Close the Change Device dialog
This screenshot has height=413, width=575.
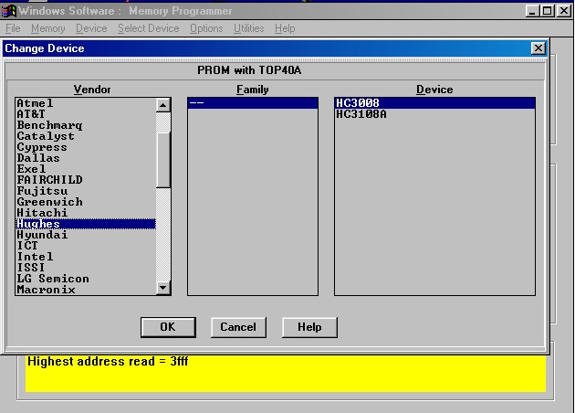pyautogui.click(x=538, y=48)
